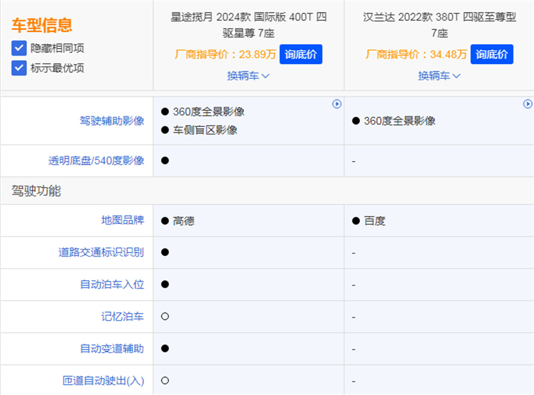Select the 车侧盲区影像 text
The image size is (534, 395).
click(x=205, y=130)
